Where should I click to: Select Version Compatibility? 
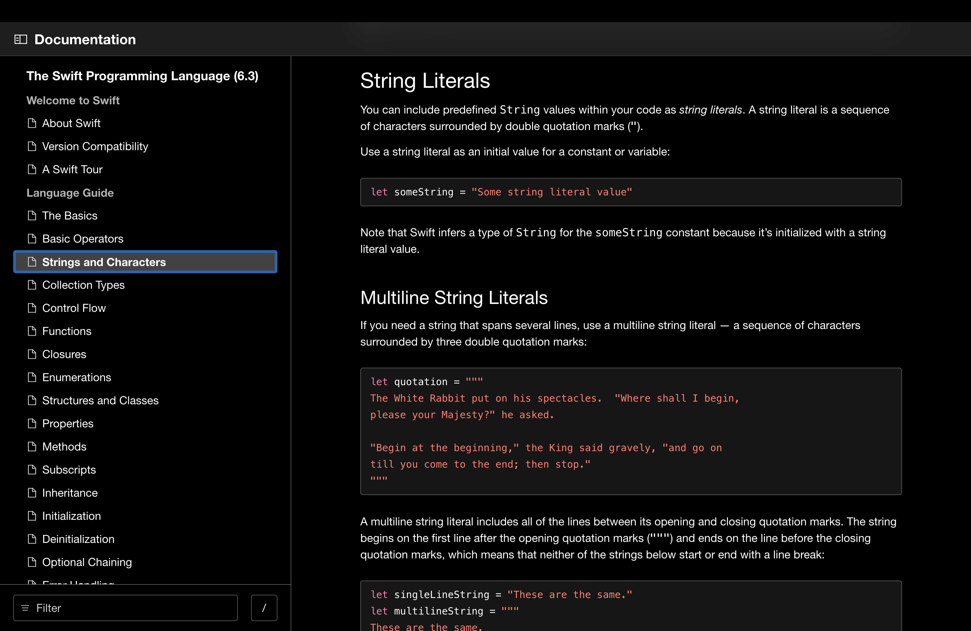tap(95, 146)
